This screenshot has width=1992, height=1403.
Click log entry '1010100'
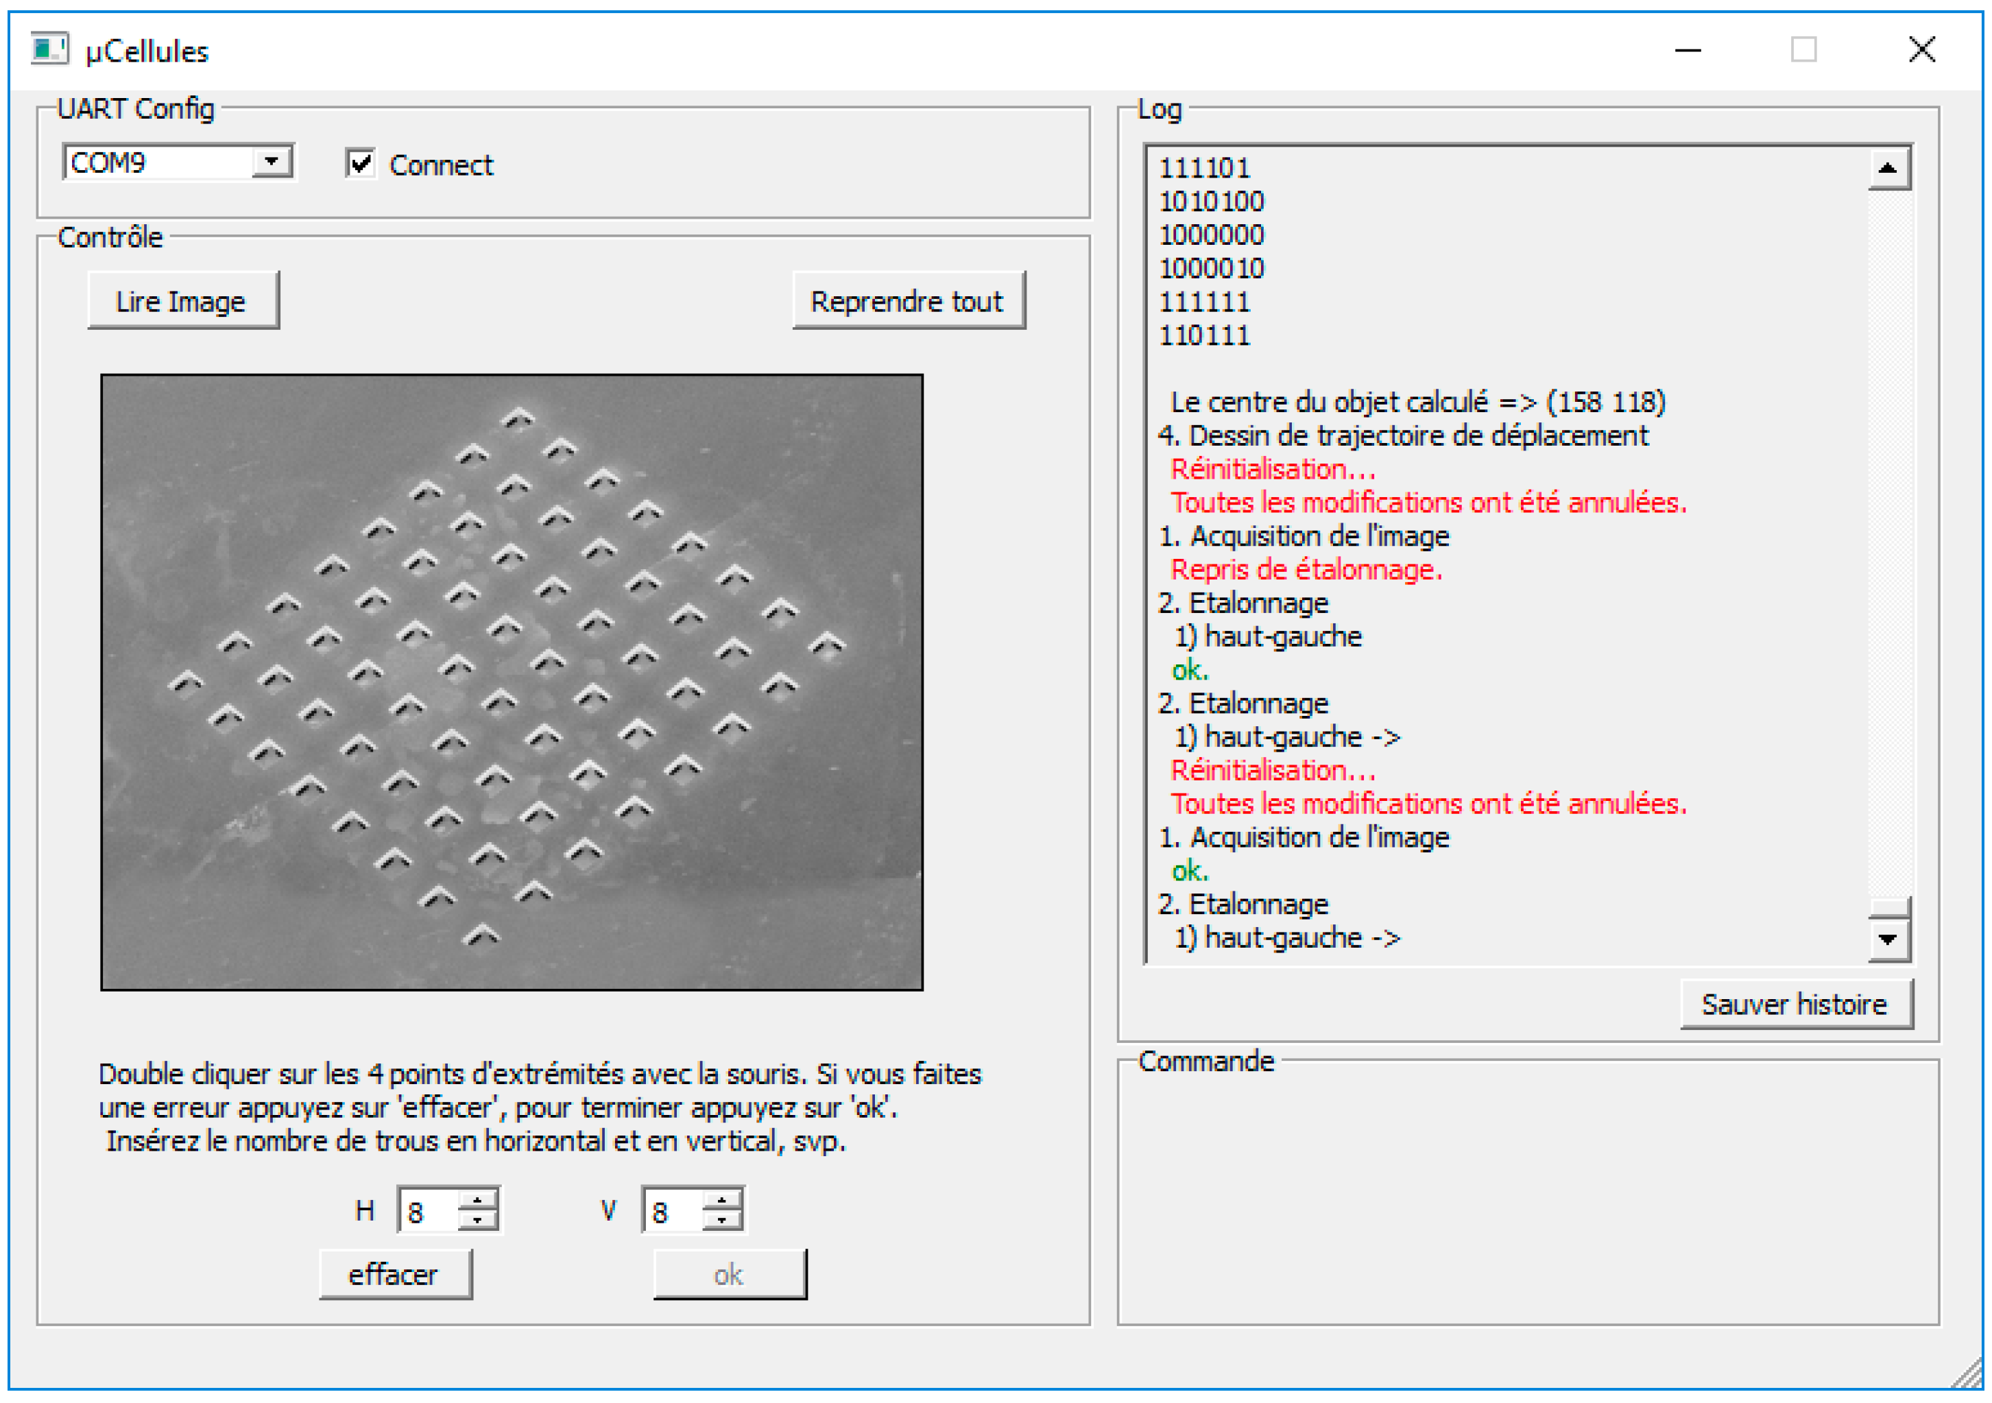point(1211,202)
